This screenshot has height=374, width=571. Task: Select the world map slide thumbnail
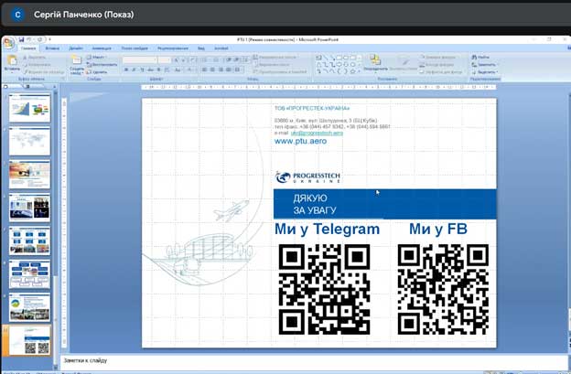29,141
